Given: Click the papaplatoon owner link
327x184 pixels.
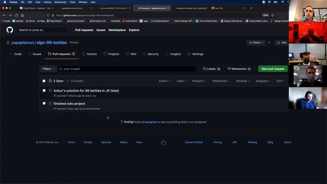Looking at the screenshot, I should [x=22, y=42].
